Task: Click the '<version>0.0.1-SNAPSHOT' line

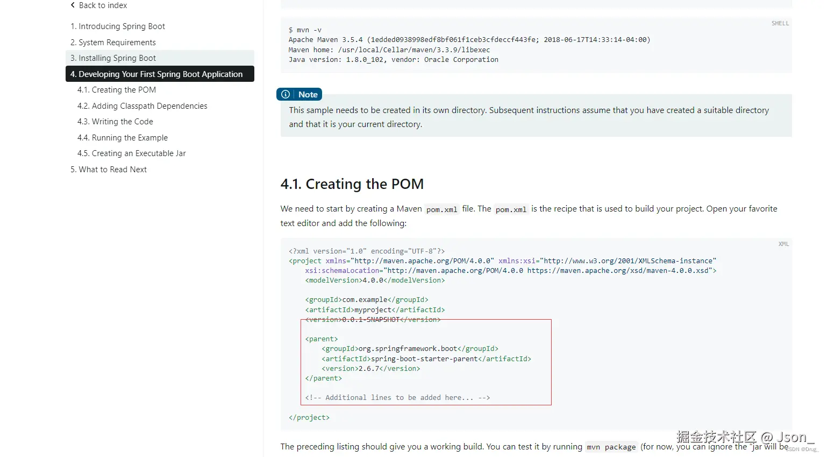Action: click(373, 320)
